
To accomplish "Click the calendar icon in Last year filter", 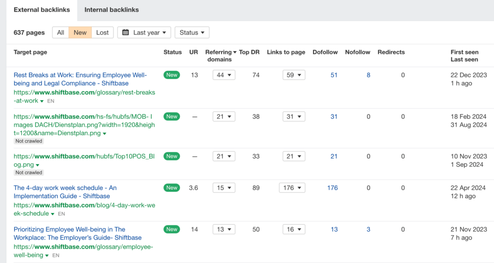I will [x=126, y=32].
